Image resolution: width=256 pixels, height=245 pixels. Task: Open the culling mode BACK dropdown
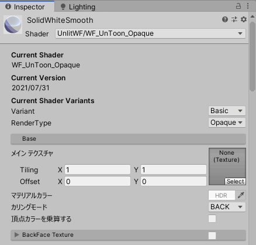pyautogui.click(x=227, y=207)
